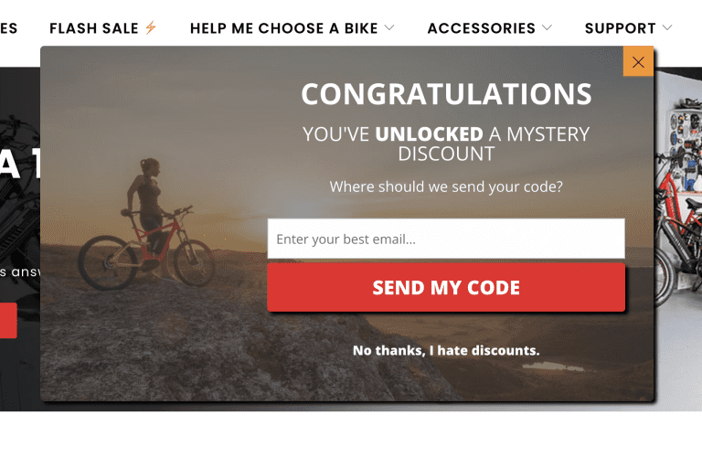
Task: Click the lightning bolt icon beside Flash Sale
Action: (151, 27)
